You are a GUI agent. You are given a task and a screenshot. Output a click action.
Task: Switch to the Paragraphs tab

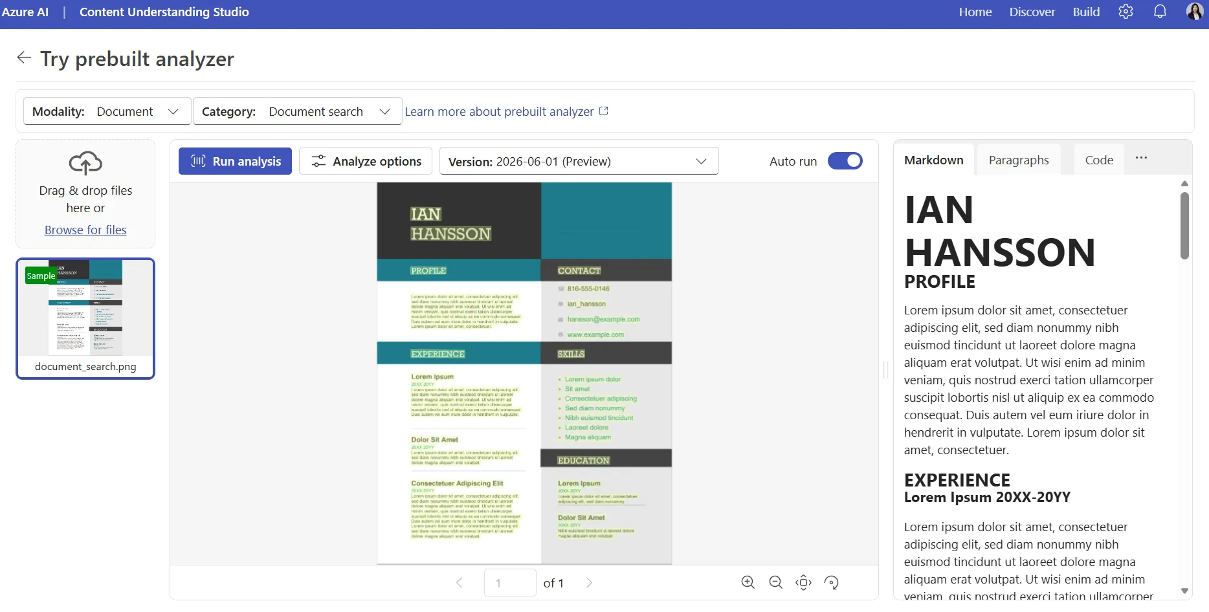pos(1019,160)
